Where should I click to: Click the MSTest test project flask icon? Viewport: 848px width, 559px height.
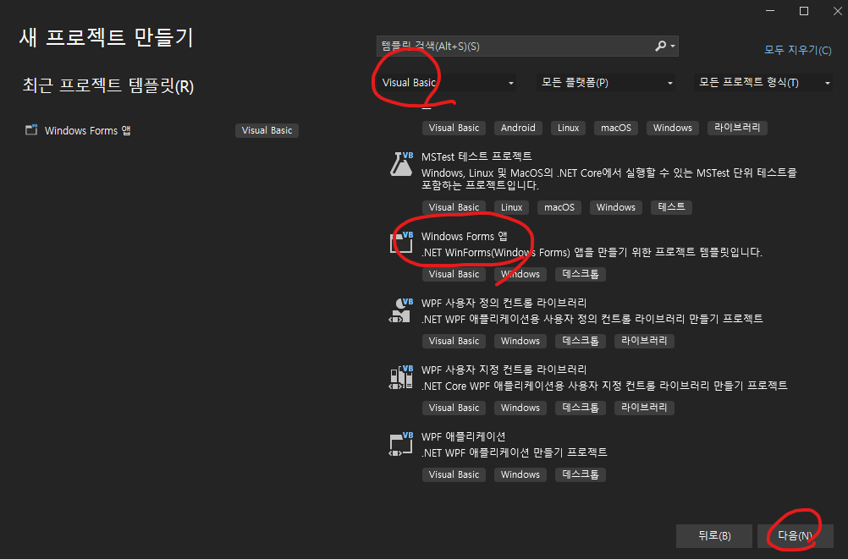(401, 164)
